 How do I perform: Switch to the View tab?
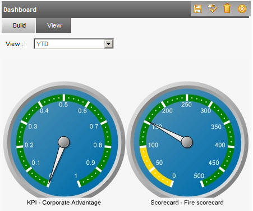click(x=54, y=25)
